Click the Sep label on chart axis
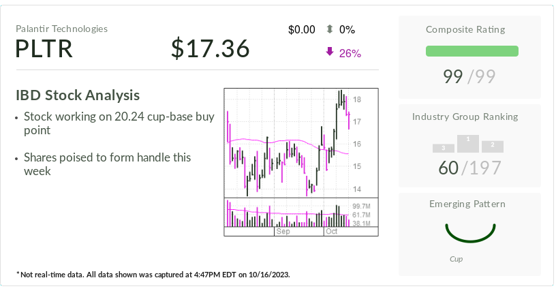Image resolution: width=556 pixels, height=293 pixels. click(283, 232)
